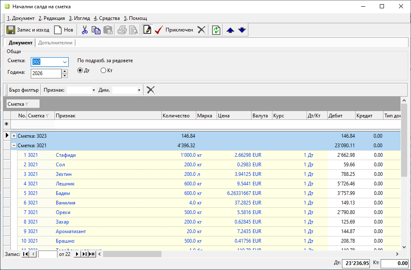
Task: Click the cut (scissors) icon
Action: coord(84,30)
